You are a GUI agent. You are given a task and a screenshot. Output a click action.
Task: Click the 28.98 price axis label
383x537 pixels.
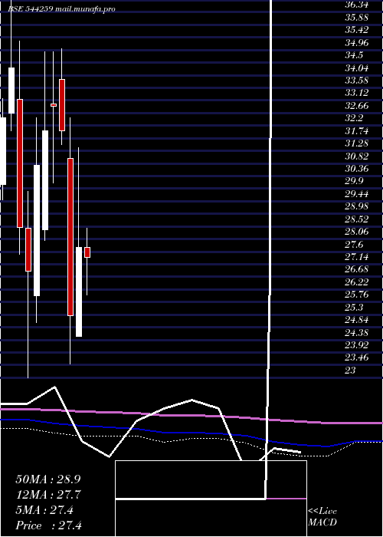pyautogui.click(x=357, y=206)
